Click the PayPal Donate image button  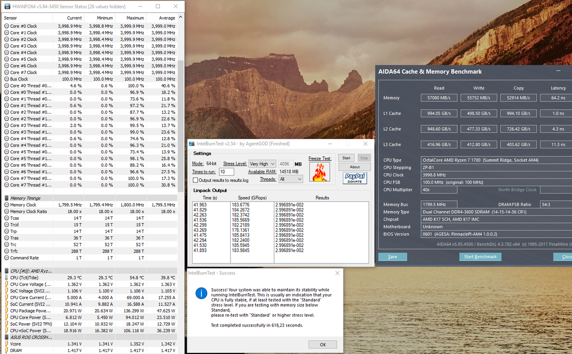(354, 178)
